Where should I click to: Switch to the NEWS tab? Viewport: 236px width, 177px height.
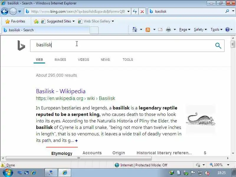click(x=105, y=60)
